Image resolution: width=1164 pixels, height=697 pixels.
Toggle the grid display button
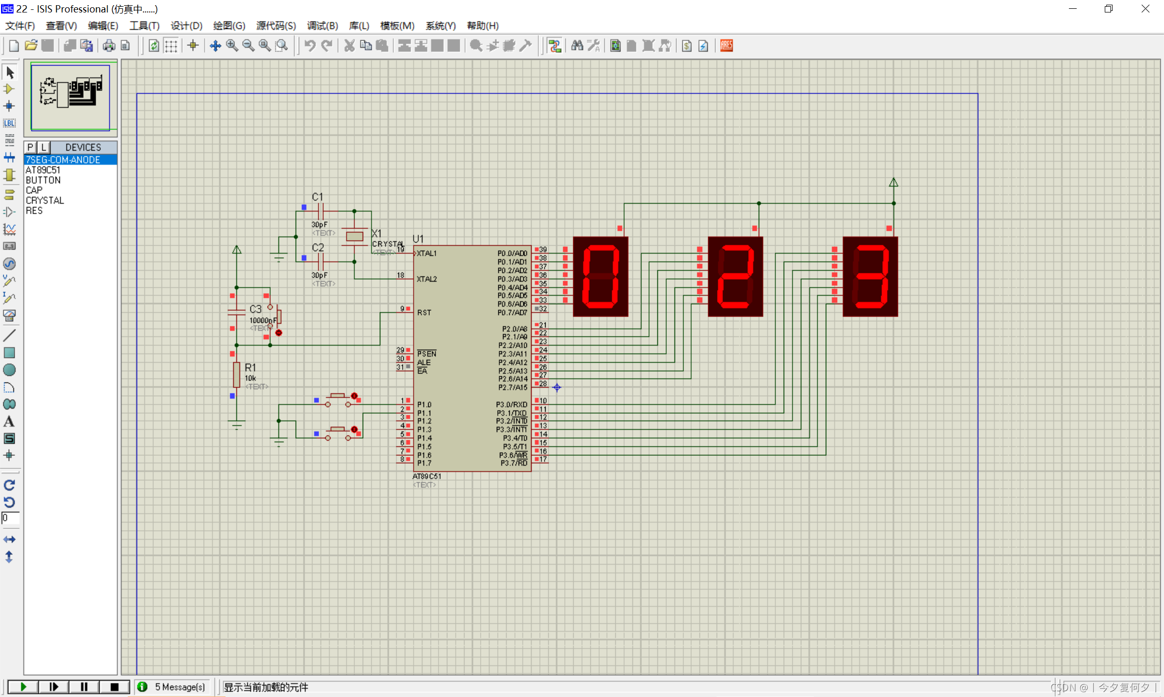[171, 46]
